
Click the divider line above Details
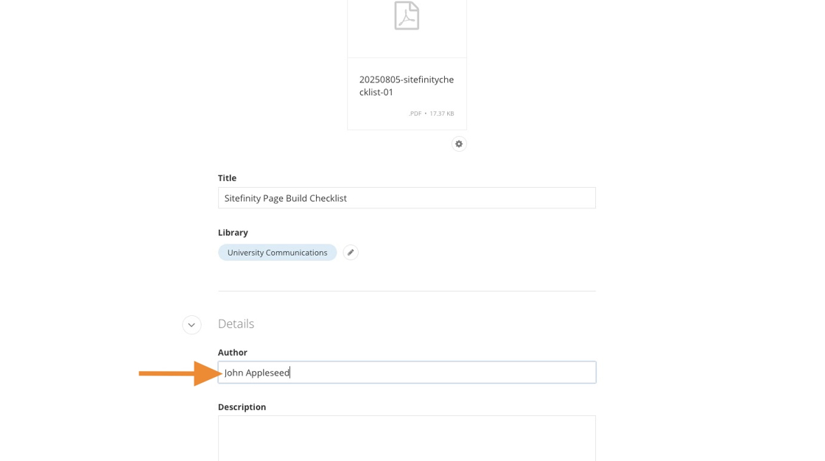[x=407, y=291]
